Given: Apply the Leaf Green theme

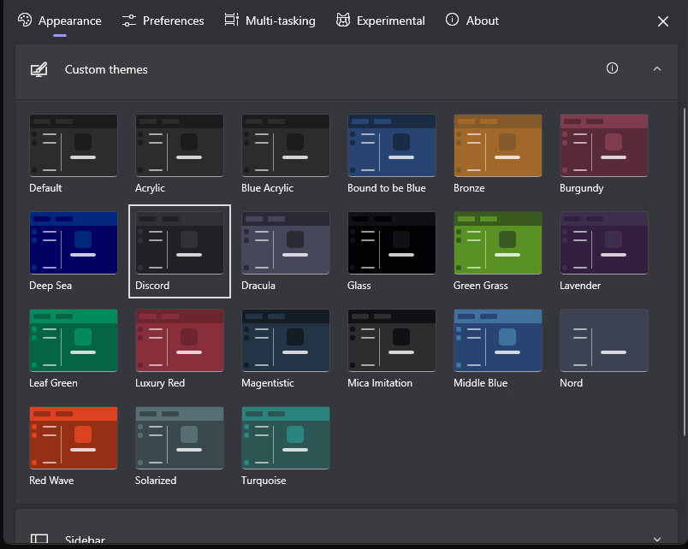Looking at the screenshot, I should pos(74,340).
